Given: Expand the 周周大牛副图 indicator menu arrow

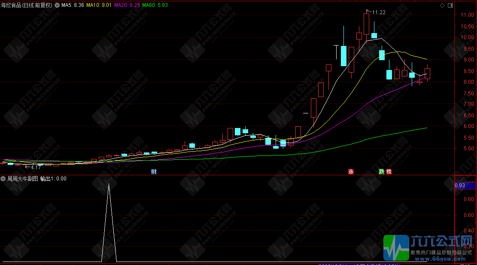Looking at the screenshot, I should click(x=3, y=179).
